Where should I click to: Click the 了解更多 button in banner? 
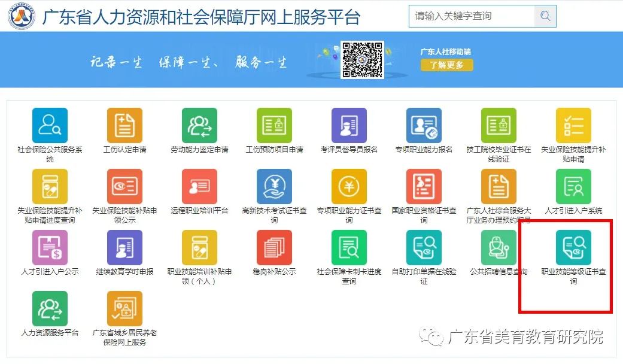(x=446, y=65)
